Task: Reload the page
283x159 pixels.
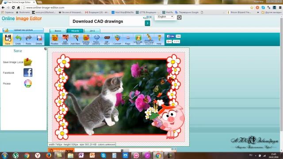Action: [13, 8]
